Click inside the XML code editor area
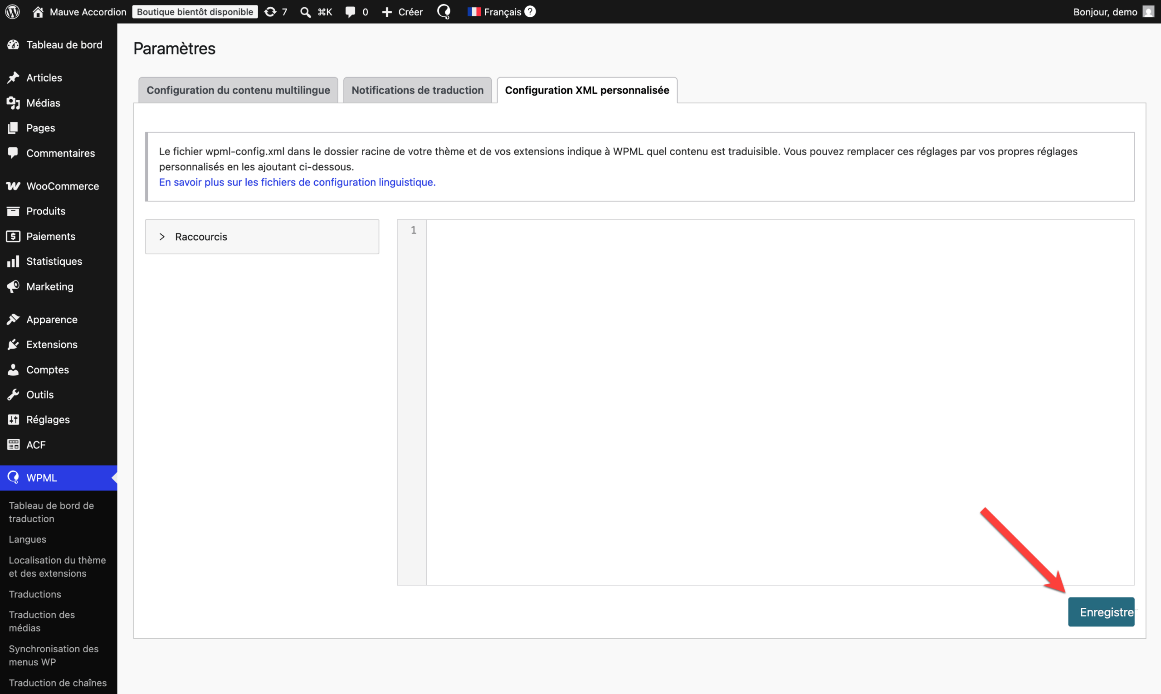The image size is (1161, 694). (x=780, y=402)
